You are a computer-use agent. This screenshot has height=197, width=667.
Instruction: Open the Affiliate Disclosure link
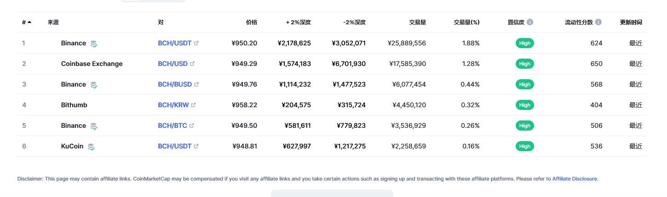[575, 179]
